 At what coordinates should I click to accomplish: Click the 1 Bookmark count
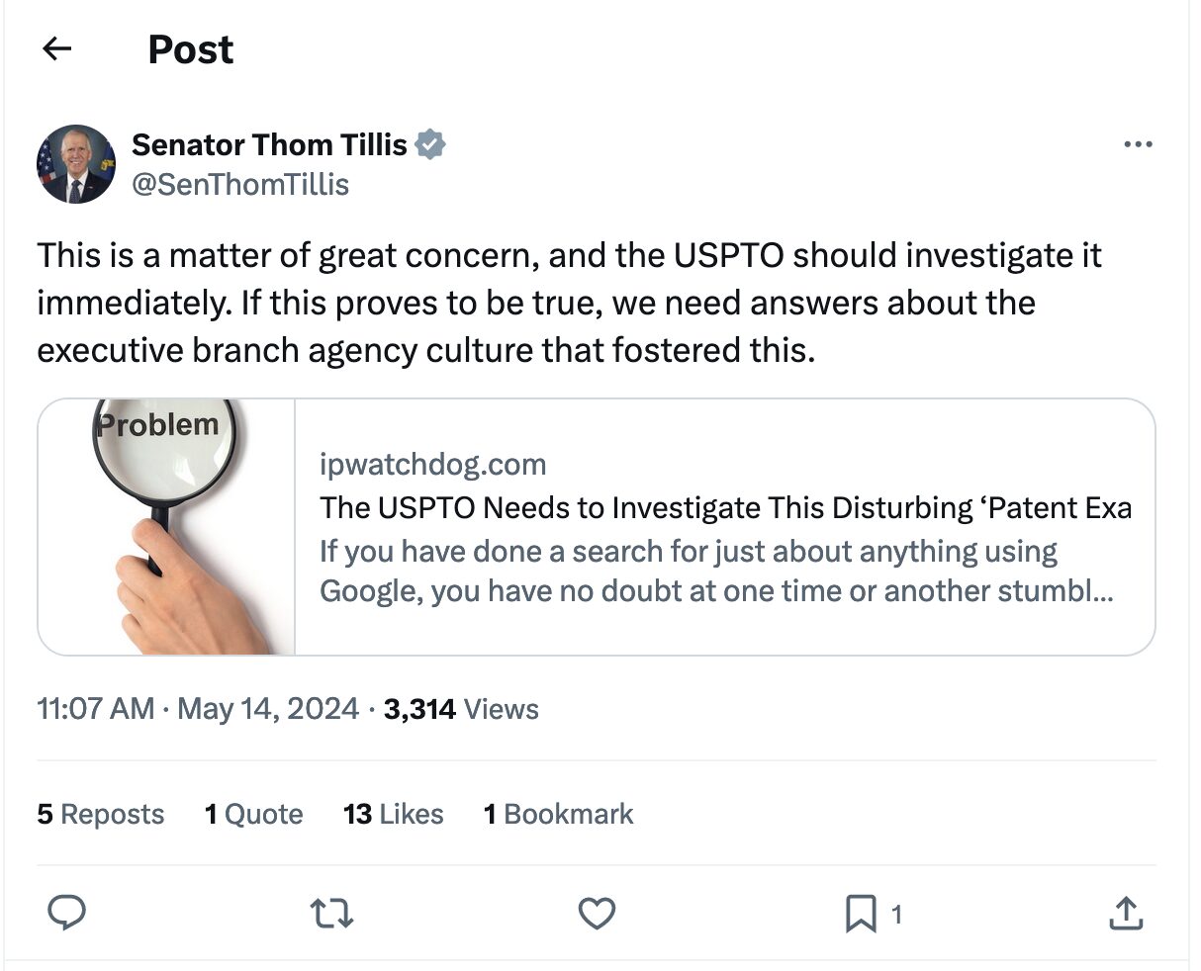click(558, 814)
